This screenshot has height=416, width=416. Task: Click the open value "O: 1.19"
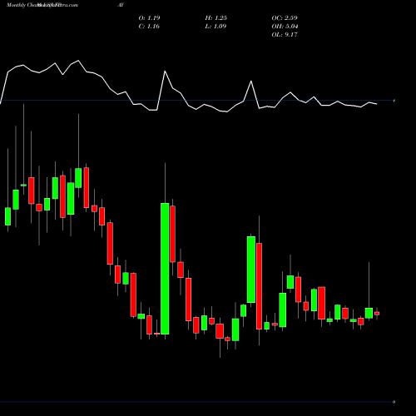149,18
